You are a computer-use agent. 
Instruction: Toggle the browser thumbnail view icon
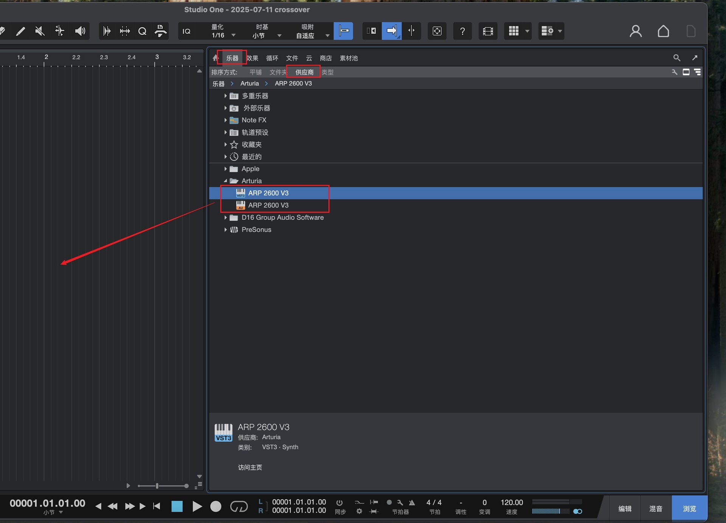pos(686,72)
